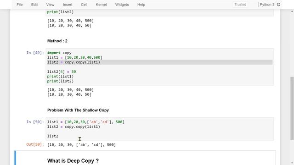The image size is (294, 165).
Task: Open the Widgets menu
Action: click(122, 5)
